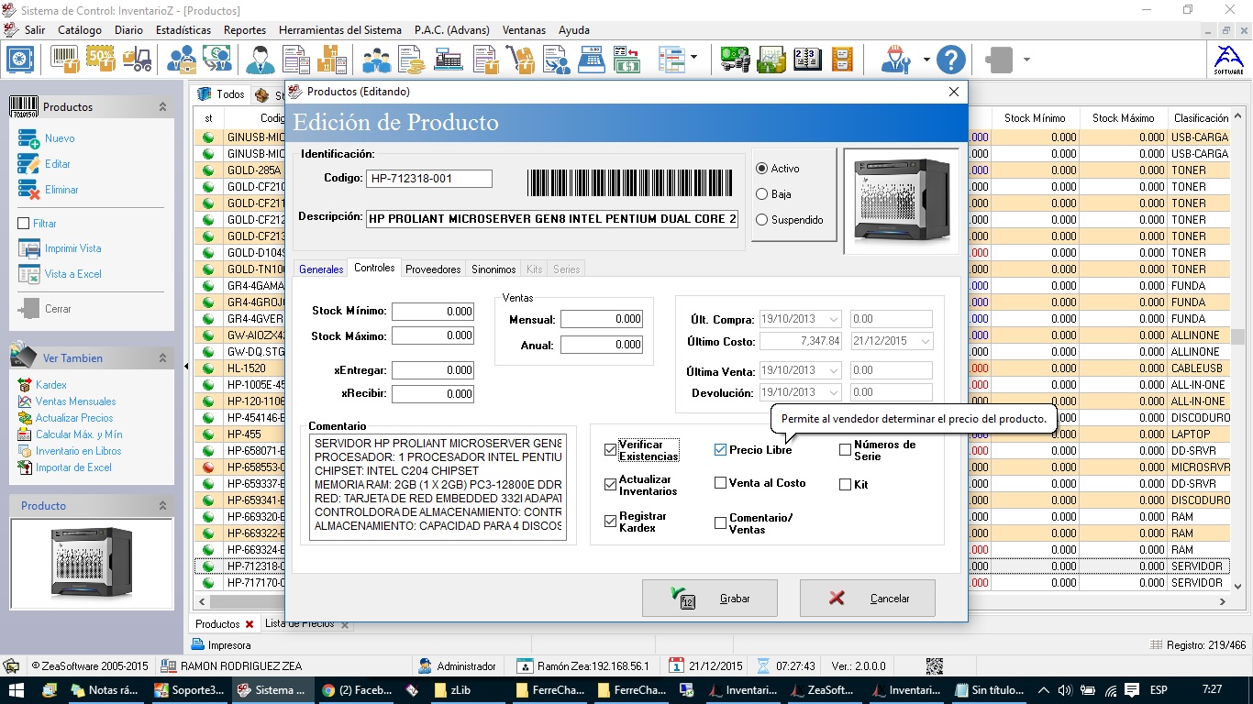Open the Herramientas del Sistema menu
1253x704 pixels.
tap(340, 30)
